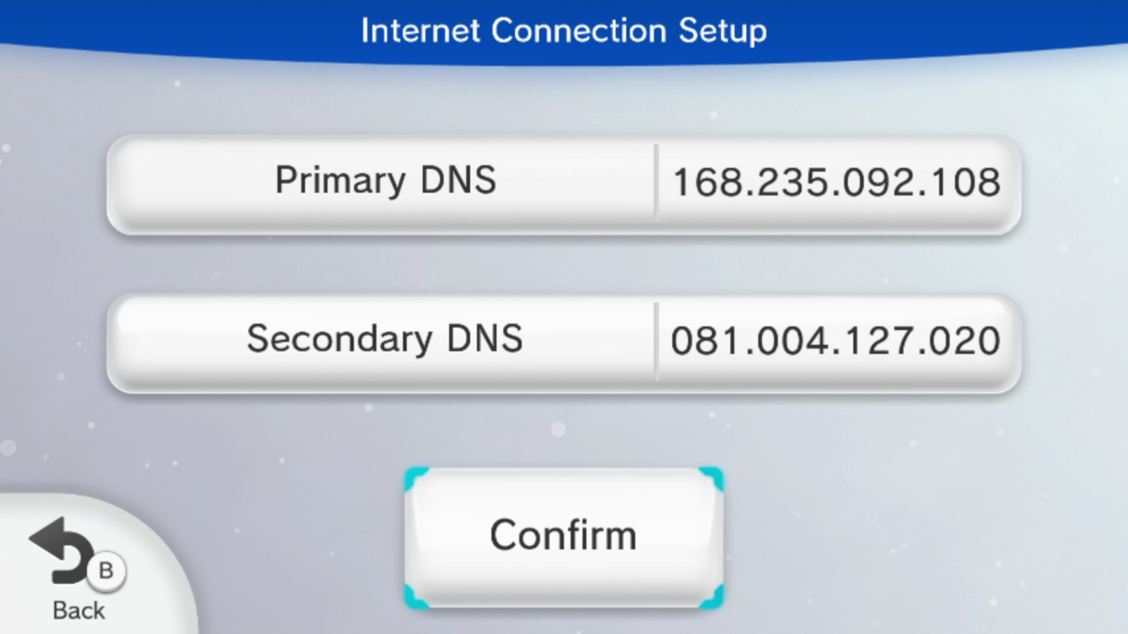Image resolution: width=1128 pixels, height=634 pixels.
Task: Click the bottom-right cyan corner of Confirm
Action: [711, 596]
